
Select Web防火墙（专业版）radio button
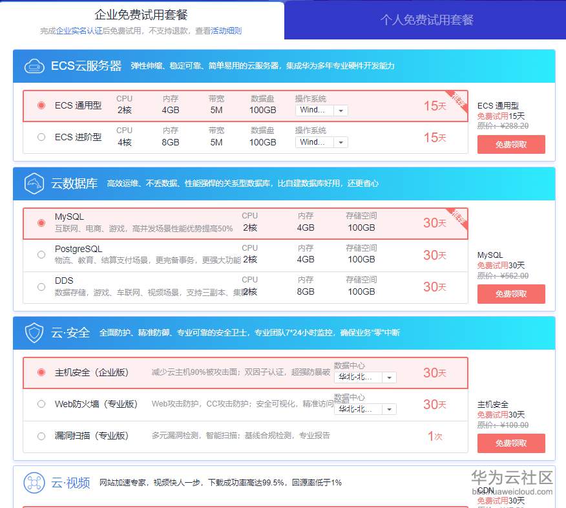pyautogui.click(x=41, y=404)
